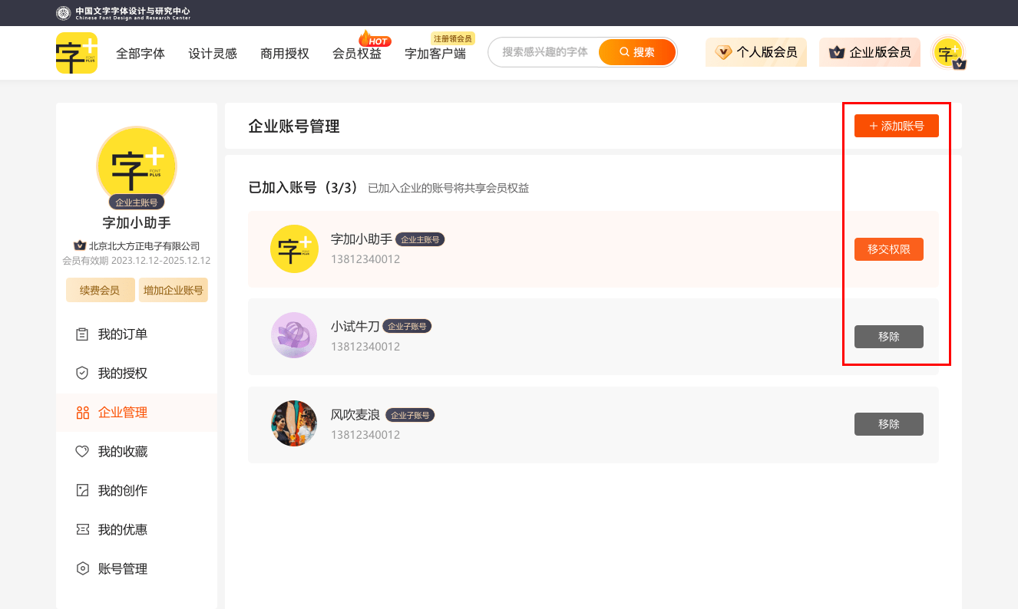Open the 风吹麦浪 avatar thumbnail

[x=294, y=423]
